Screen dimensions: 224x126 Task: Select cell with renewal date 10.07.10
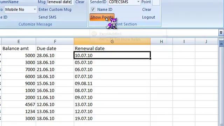[112, 55]
